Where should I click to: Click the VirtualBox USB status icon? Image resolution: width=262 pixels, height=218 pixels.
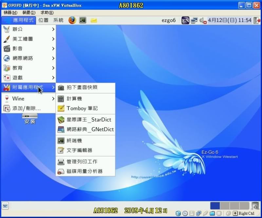click(206, 213)
